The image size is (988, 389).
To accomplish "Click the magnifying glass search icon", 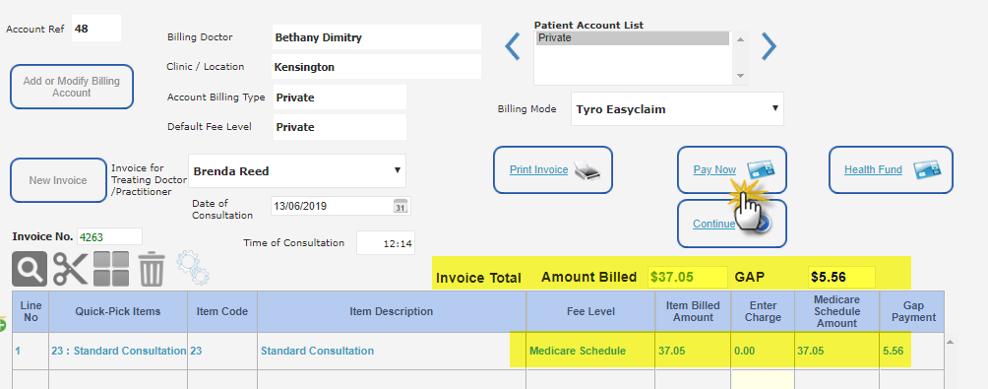I will 30,269.
